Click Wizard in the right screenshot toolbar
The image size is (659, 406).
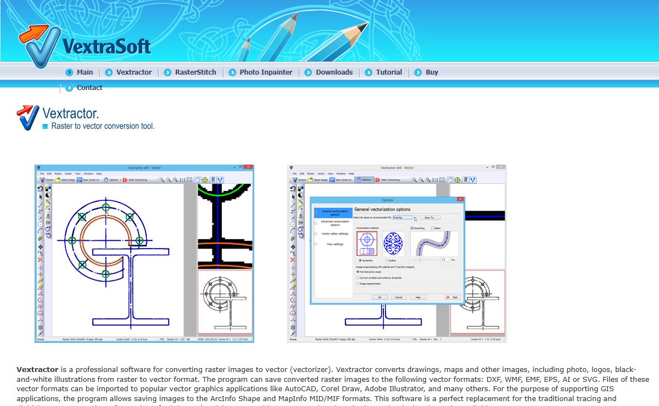[299, 180]
